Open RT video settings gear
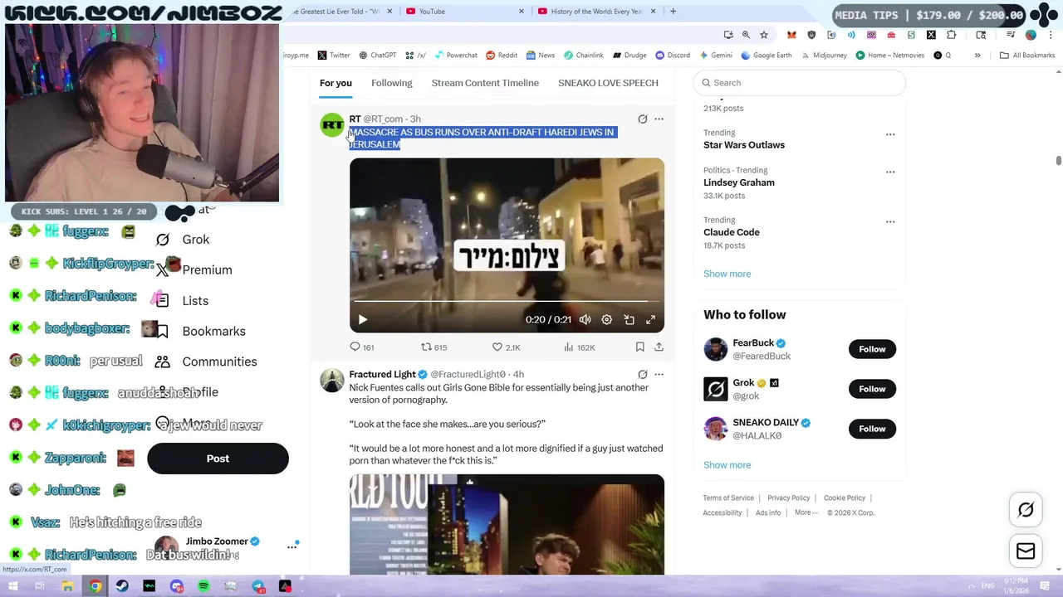This screenshot has height=597, width=1063. (x=606, y=319)
